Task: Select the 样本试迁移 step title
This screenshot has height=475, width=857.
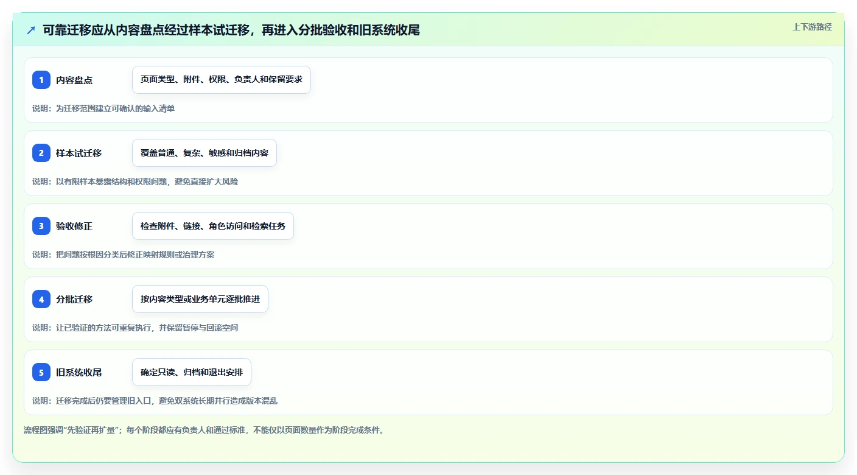Action: coord(79,153)
